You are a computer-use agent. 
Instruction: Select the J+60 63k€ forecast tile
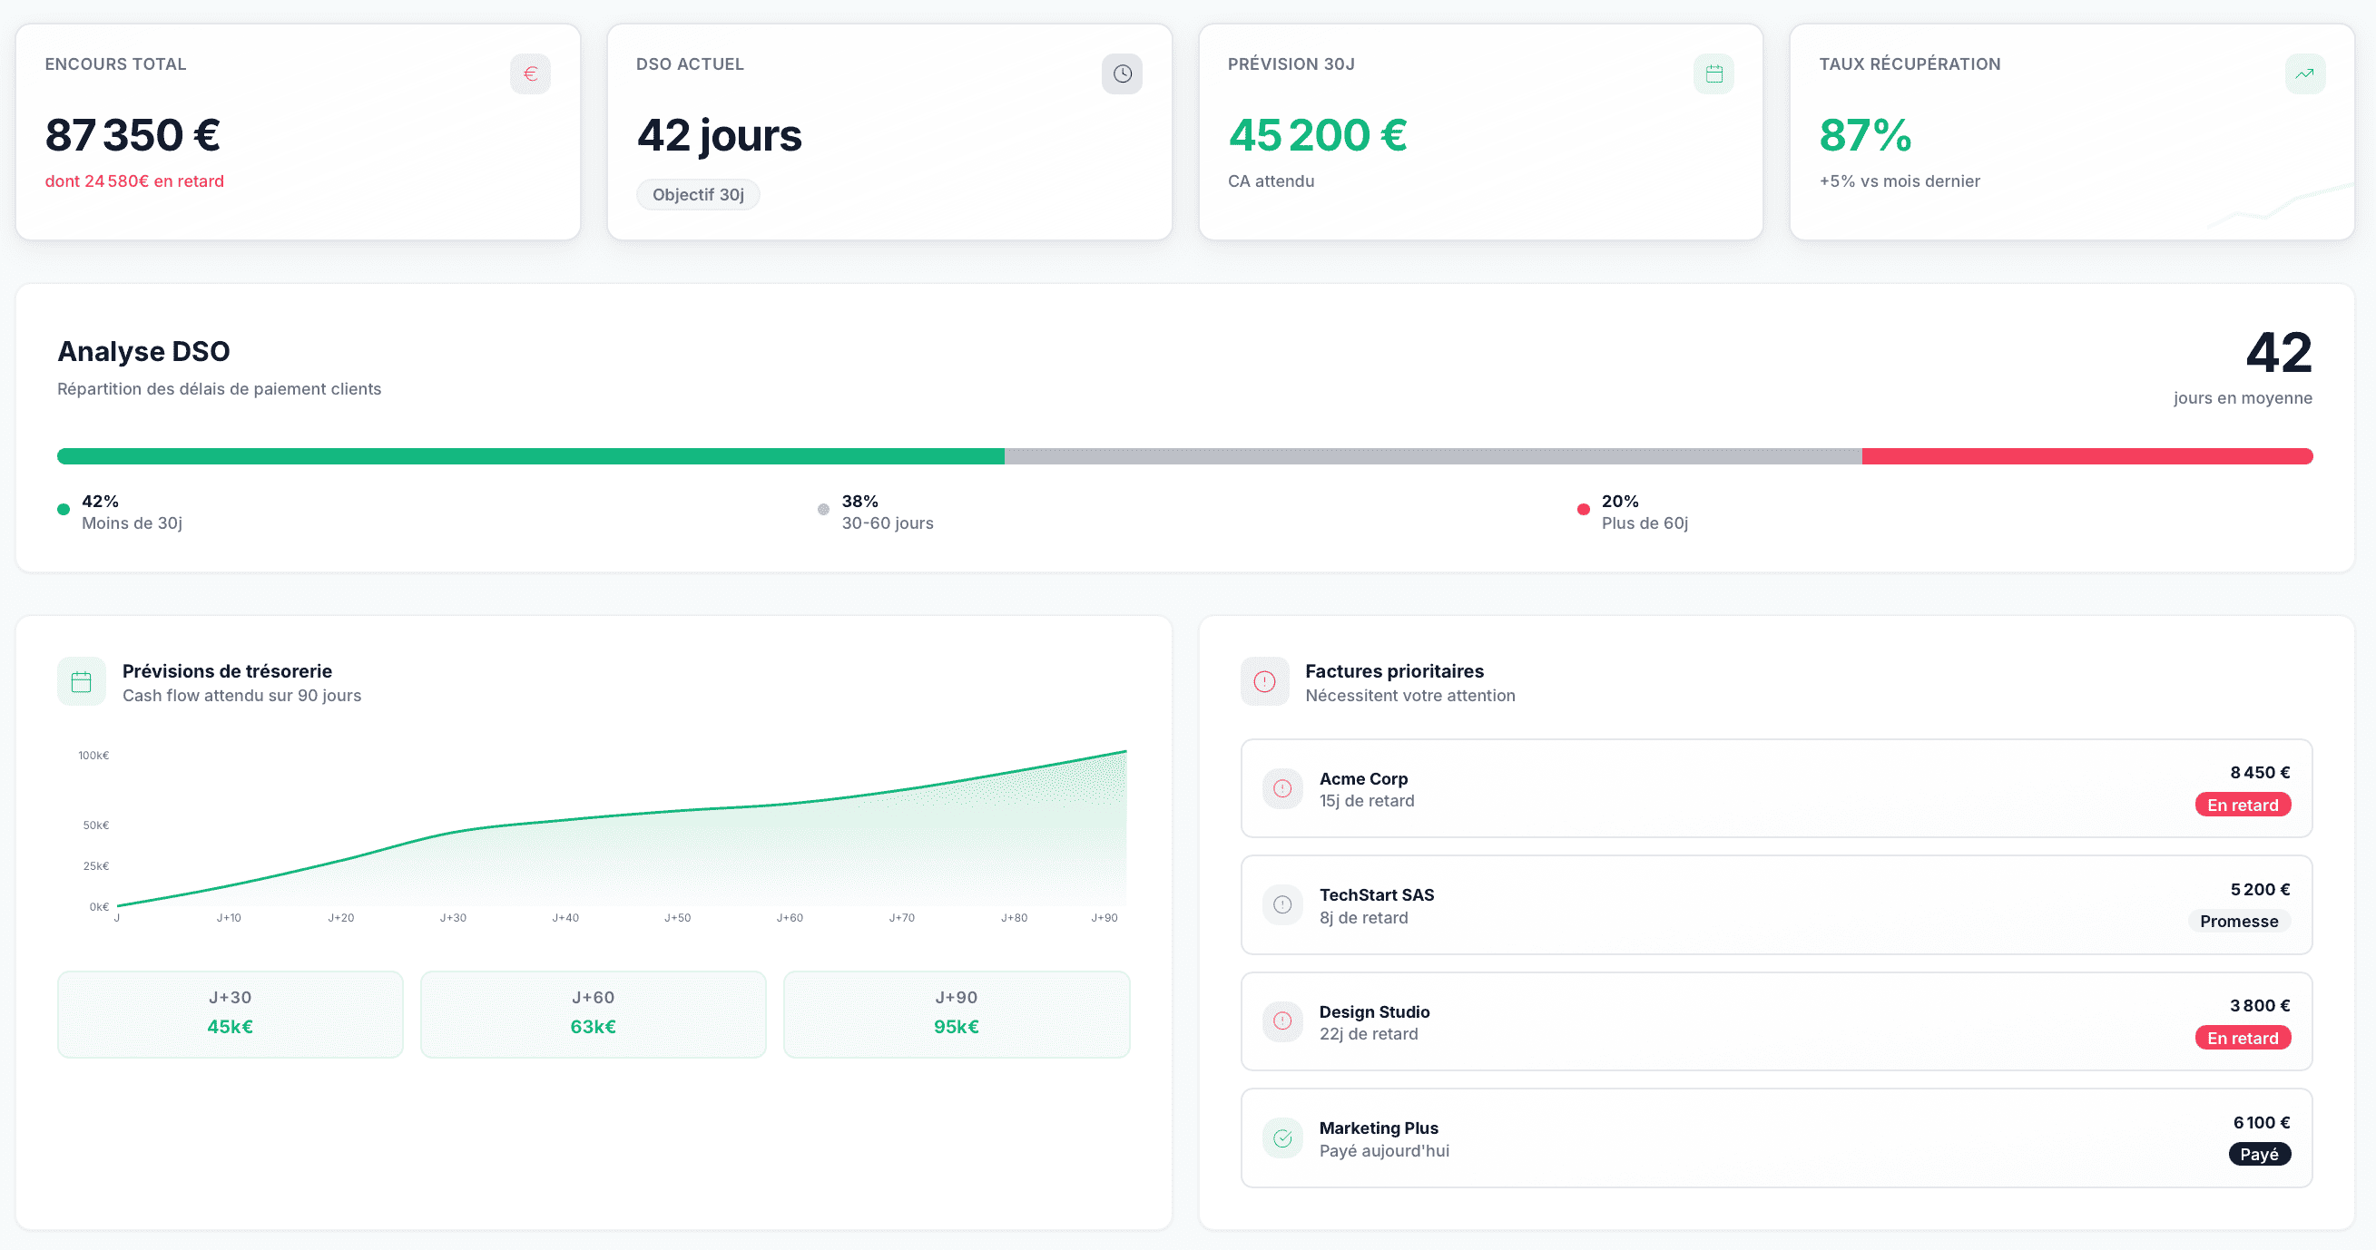(593, 1013)
